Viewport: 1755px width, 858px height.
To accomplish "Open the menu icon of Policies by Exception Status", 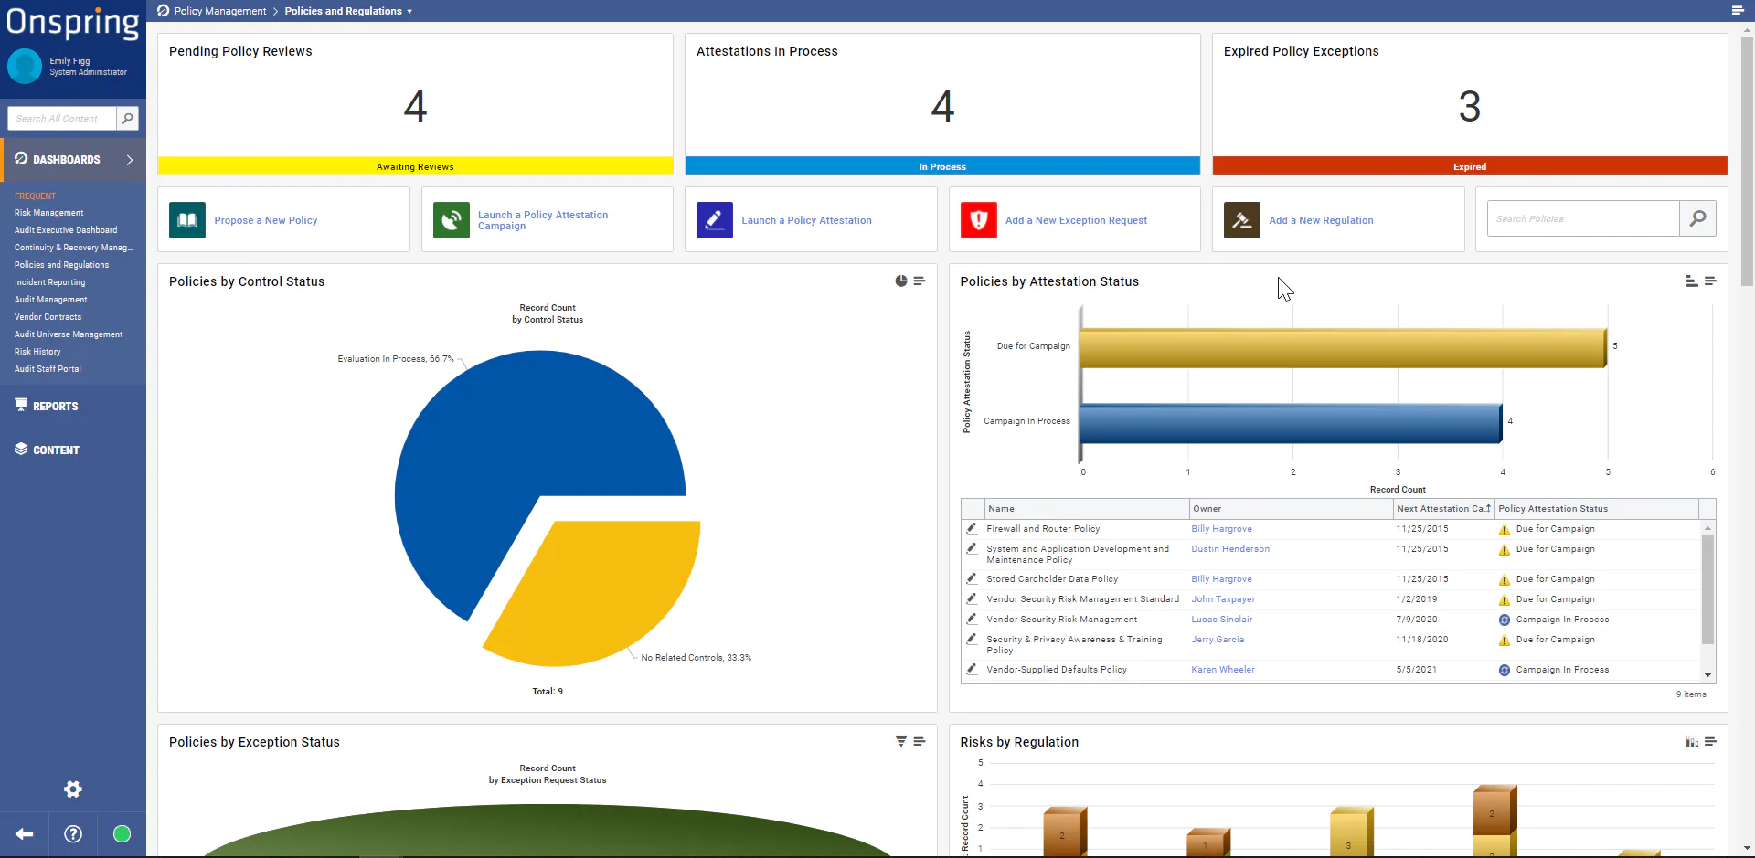I will (920, 742).
